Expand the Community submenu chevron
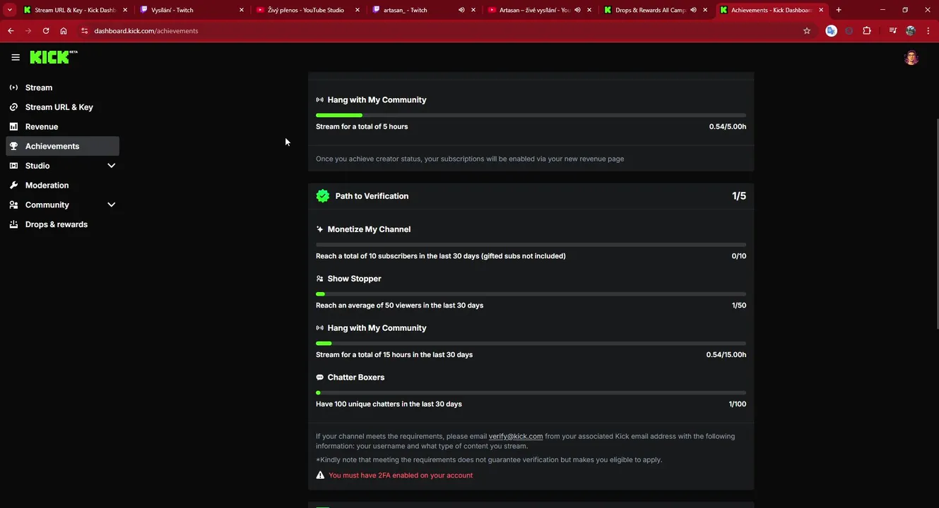This screenshot has width=939, height=508. point(111,205)
